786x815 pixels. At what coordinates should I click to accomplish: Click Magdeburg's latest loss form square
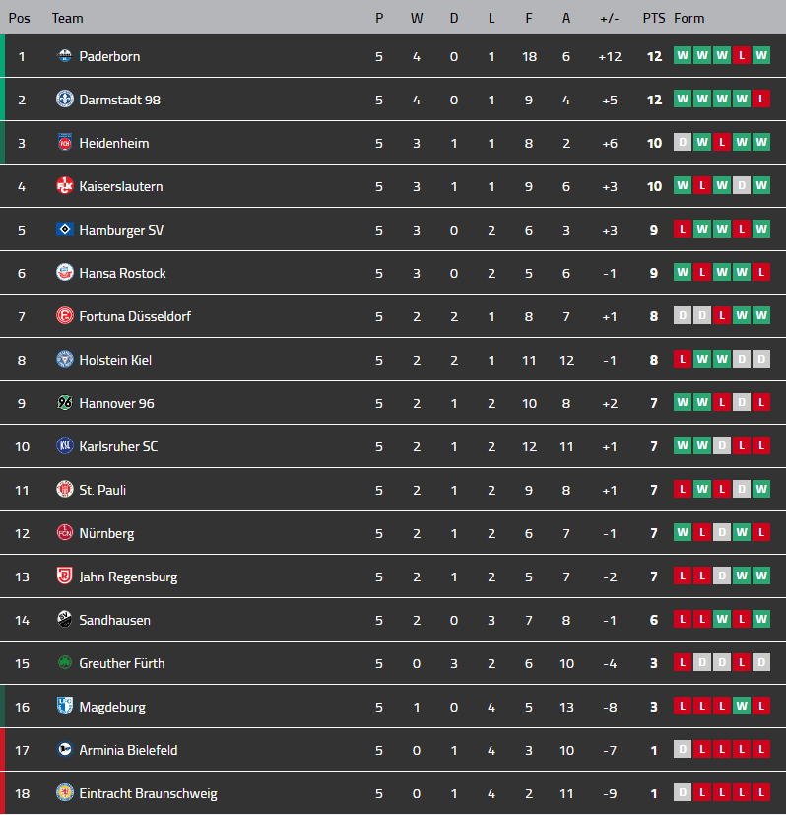click(760, 706)
